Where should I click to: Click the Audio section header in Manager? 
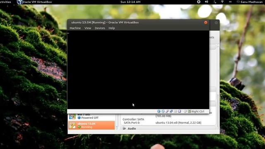point(169,128)
